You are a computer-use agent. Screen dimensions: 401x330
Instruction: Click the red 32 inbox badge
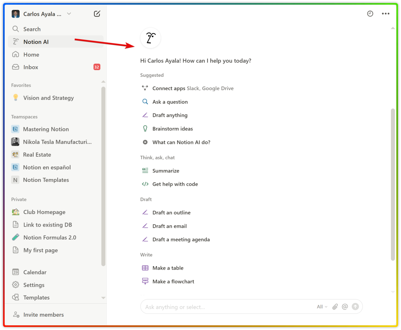pyautogui.click(x=97, y=67)
